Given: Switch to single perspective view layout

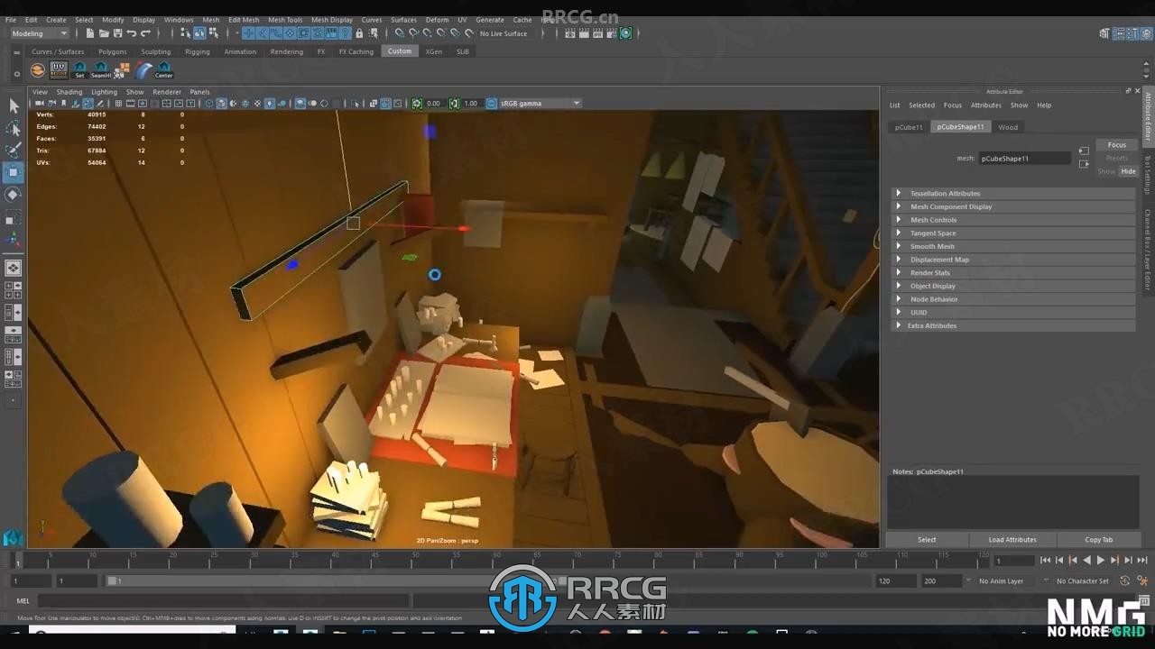Looking at the screenshot, I should (x=14, y=268).
